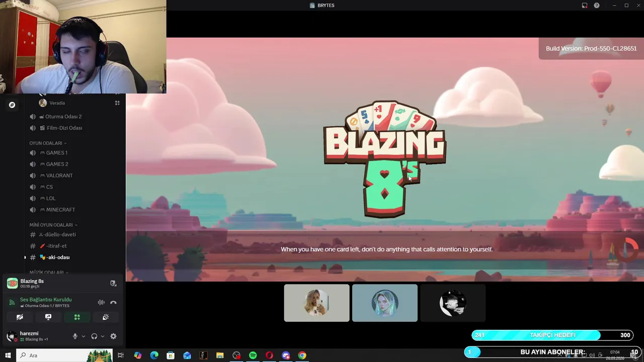
Task: Join the MINECRAFT voice channel
Action: 60,210
